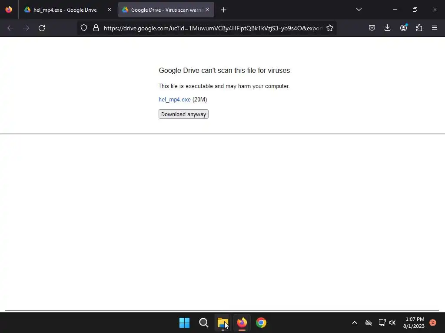This screenshot has width=445, height=333.
Task: Expand the list all tabs dropdown
Action: click(x=359, y=10)
